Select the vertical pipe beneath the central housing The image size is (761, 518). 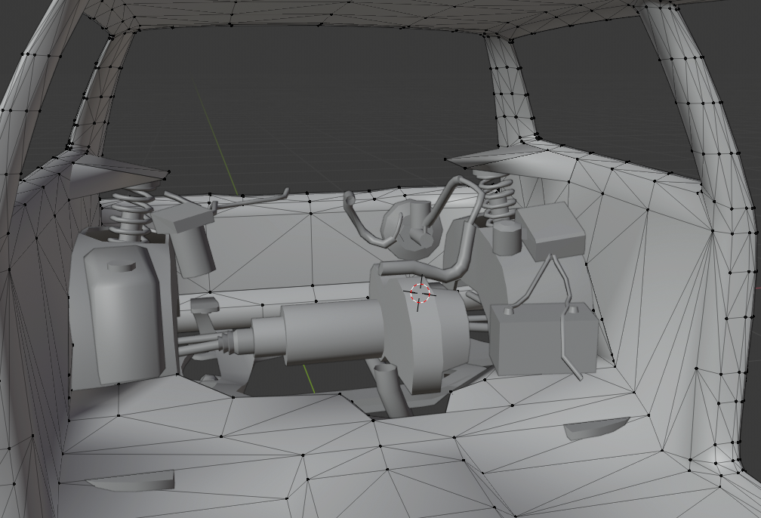tap(392, 392)
